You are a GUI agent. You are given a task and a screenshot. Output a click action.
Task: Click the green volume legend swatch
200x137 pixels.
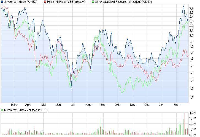[2, 110]
